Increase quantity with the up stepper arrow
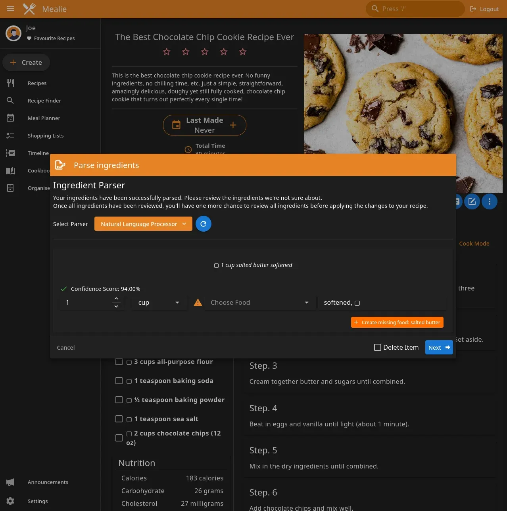This screenshot has height=511, width=507. (x=116, y=298)
